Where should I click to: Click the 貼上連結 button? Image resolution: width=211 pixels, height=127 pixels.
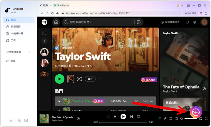(190, 13)
